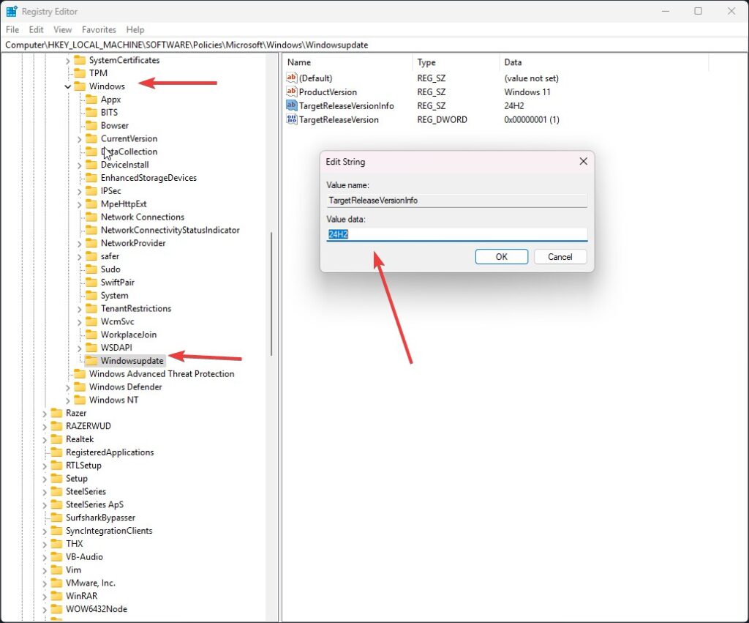Click the TargetReleaseVersion DWORD value icon
Screen dimensions: 749x623
[x=291, y=119]
